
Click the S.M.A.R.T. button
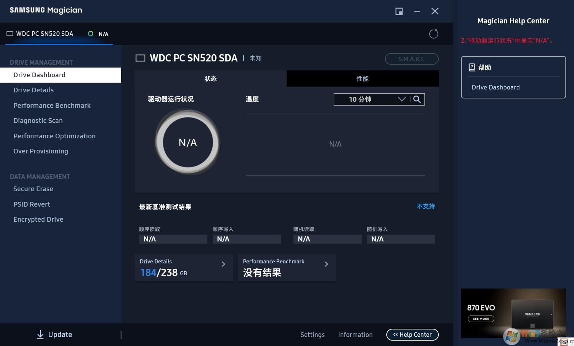(x=412, y=59)
